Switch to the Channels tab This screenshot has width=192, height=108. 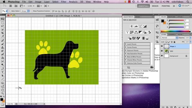click(172, 34)
